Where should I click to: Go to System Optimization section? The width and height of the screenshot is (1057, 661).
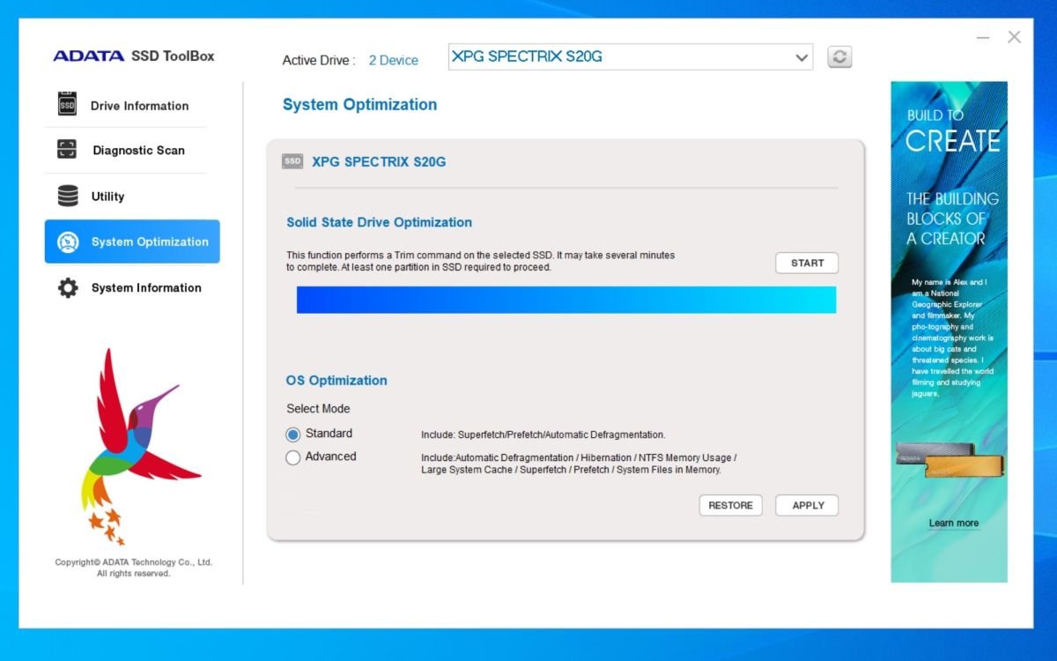click(x=132, y=241)
